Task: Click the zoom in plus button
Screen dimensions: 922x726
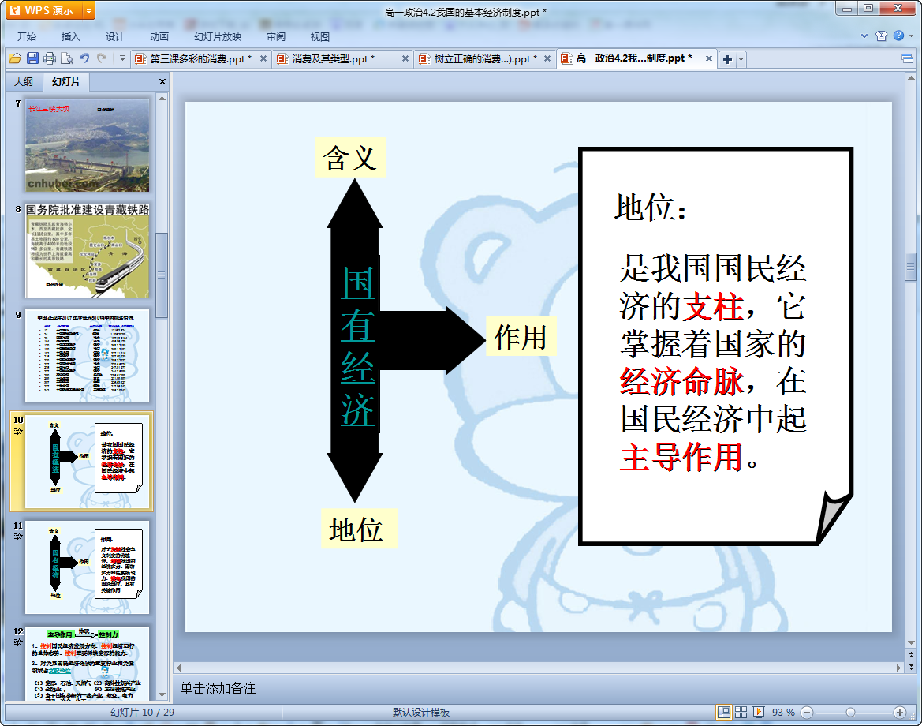Action: click(x=900, y=713)
